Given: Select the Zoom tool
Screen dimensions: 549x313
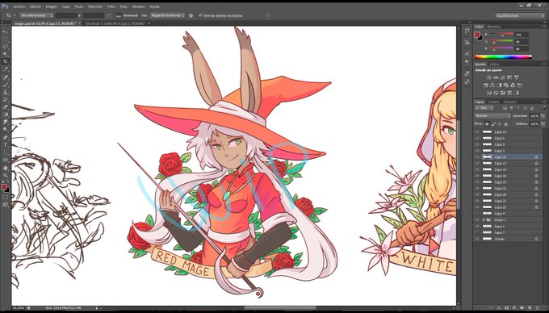Looking at the screenshot, I should pos(6,175).
